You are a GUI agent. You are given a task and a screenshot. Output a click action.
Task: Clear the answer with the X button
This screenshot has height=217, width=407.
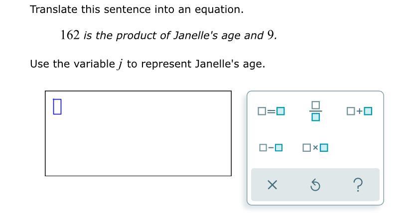pos(271,186)
